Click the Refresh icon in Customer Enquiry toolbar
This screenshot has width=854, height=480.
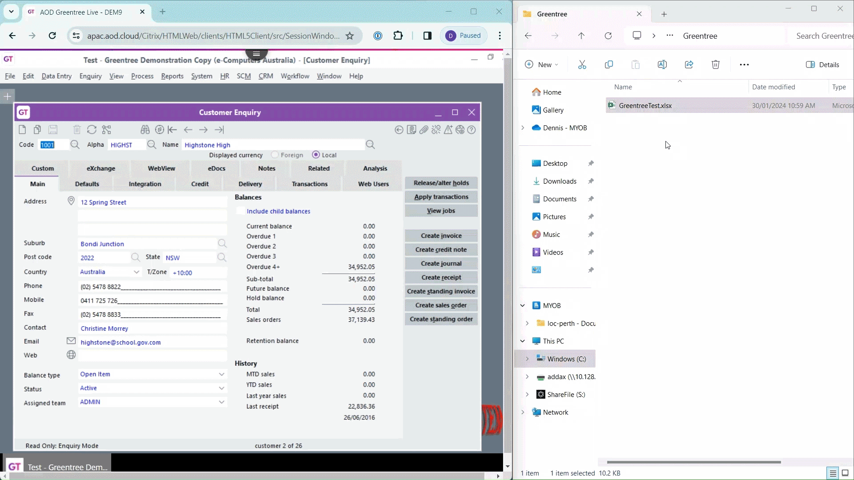tap(92, 130)
